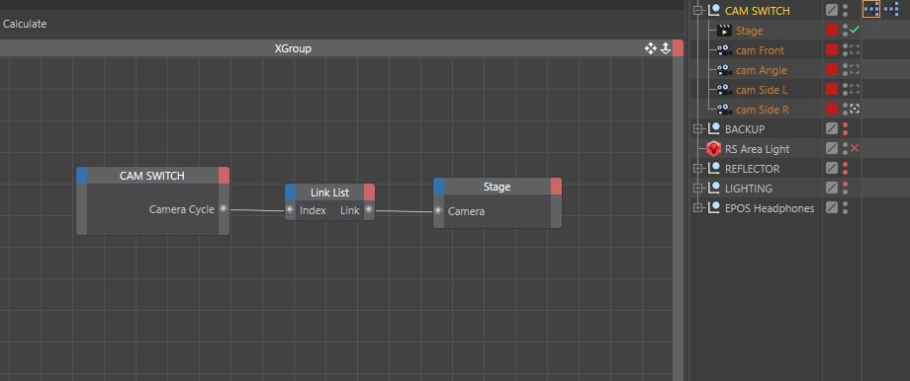Toggle visibility dots of EPOS Headphones

(845, 207)
